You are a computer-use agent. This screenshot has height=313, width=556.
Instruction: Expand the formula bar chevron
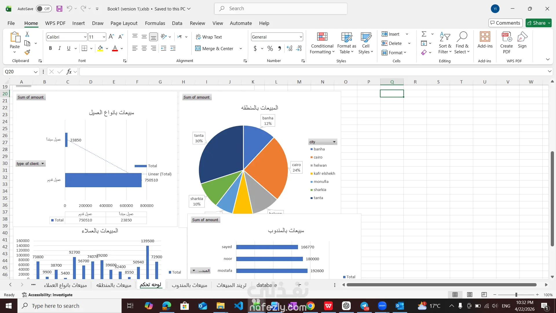tap(549, 71)
